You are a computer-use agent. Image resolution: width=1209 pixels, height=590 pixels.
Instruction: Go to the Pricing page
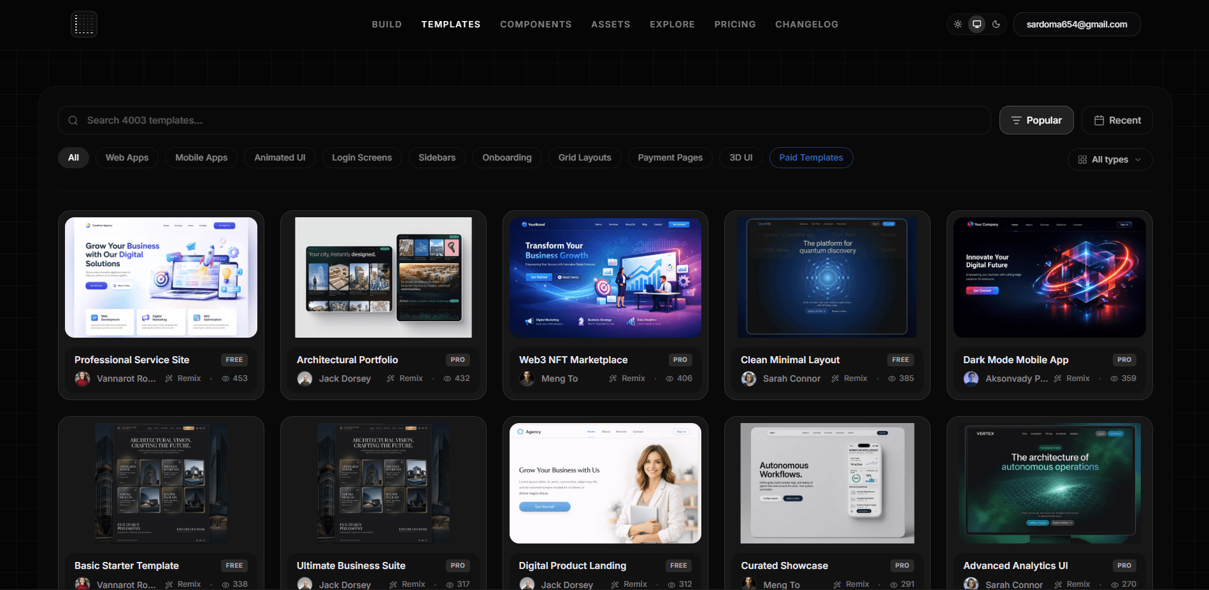coord(735,24)
